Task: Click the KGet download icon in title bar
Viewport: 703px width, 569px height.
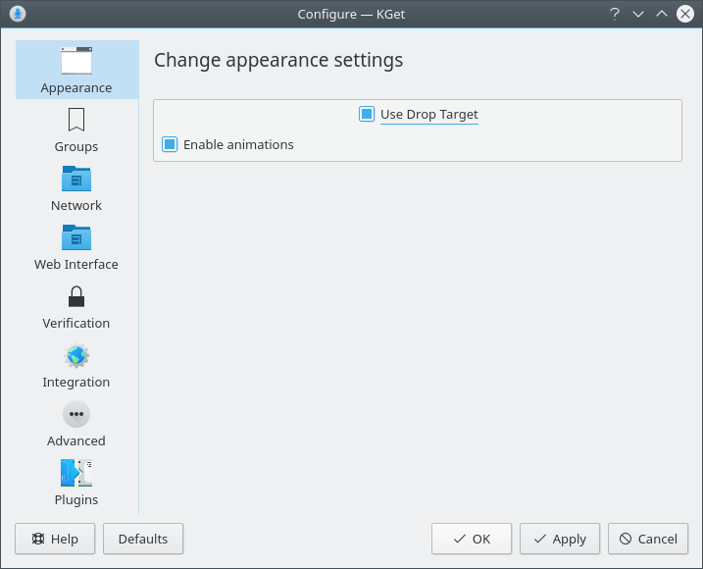Action: point(18,14)
